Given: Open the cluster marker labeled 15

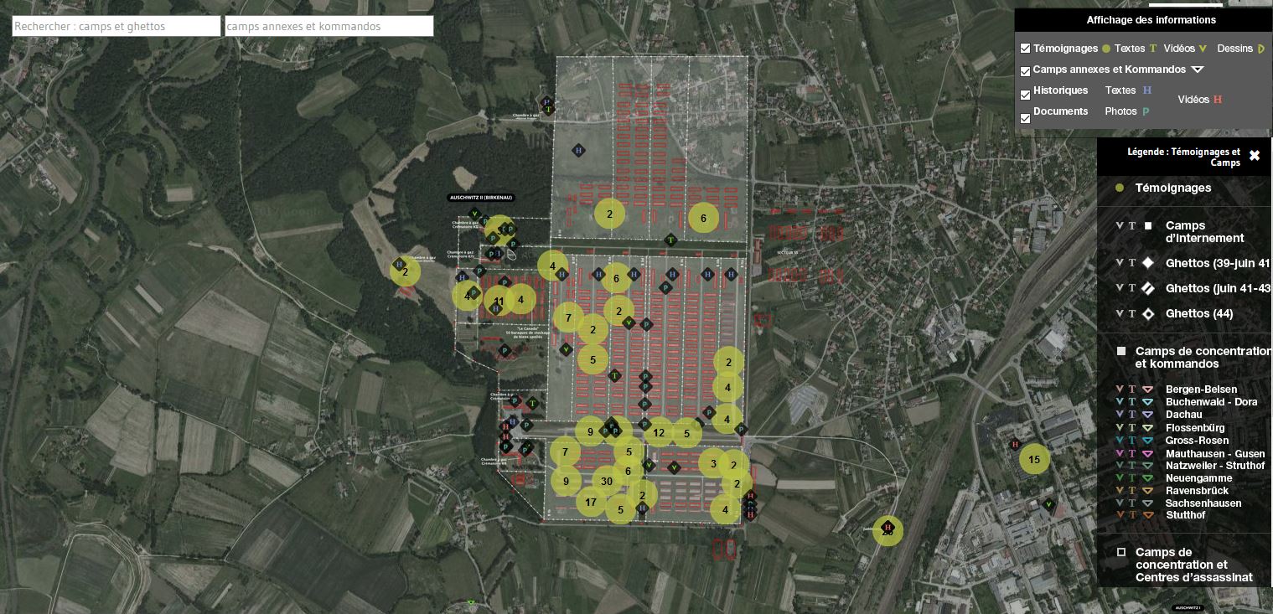Looking at the screenshot, I should (1034, 459).
